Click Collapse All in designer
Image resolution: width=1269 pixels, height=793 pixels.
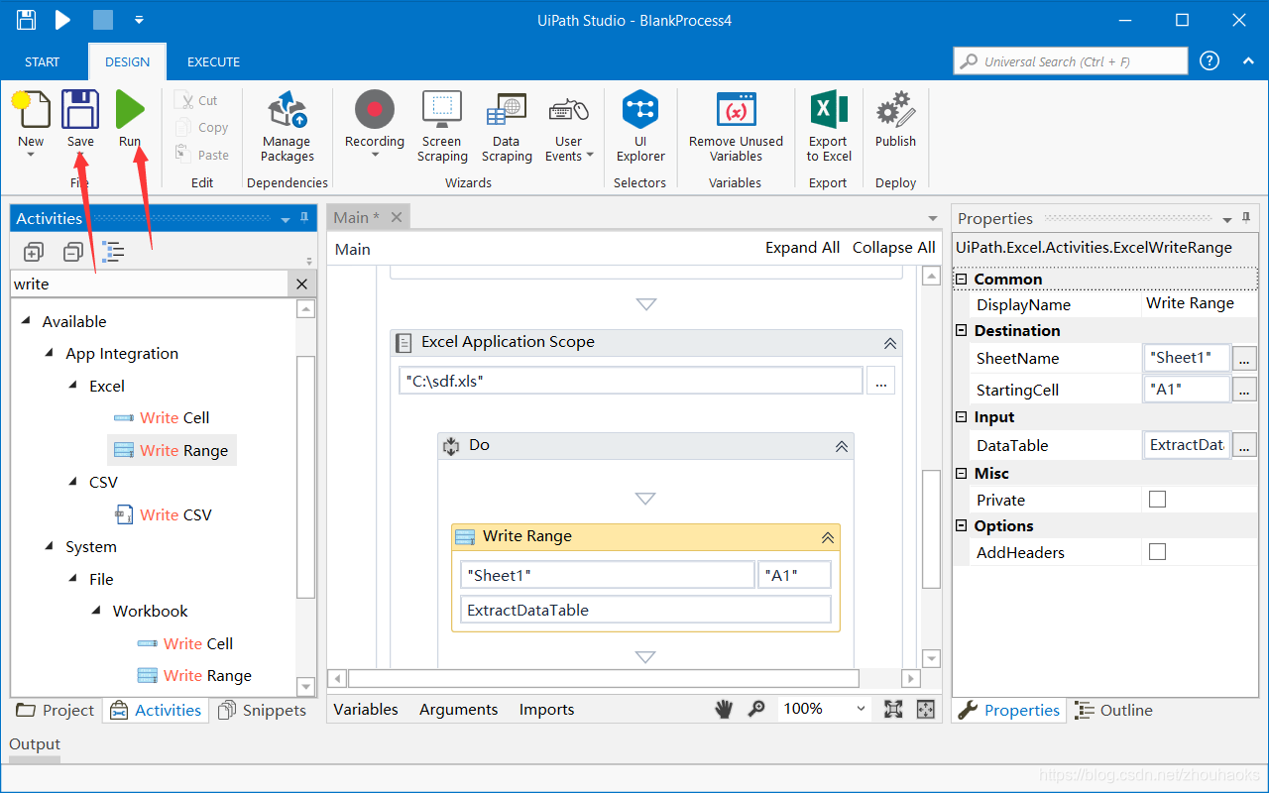[x=893, y=248]
